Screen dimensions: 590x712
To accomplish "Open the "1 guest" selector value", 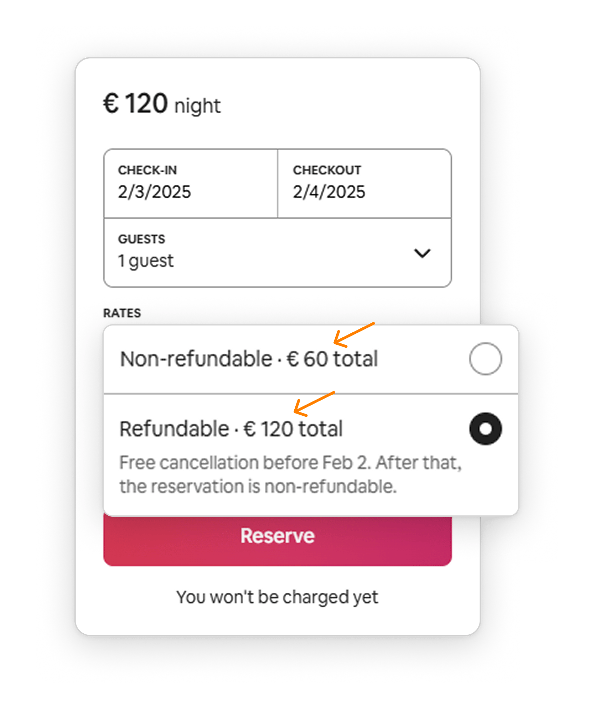I will coord(146,261).
